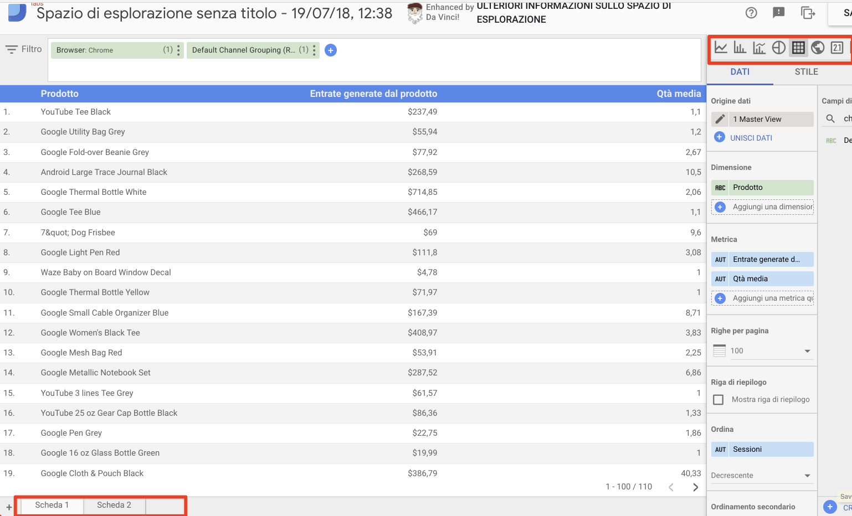Select the scorecard visualization
This screenshot has height=516, width=852.
tap(838, 48)
